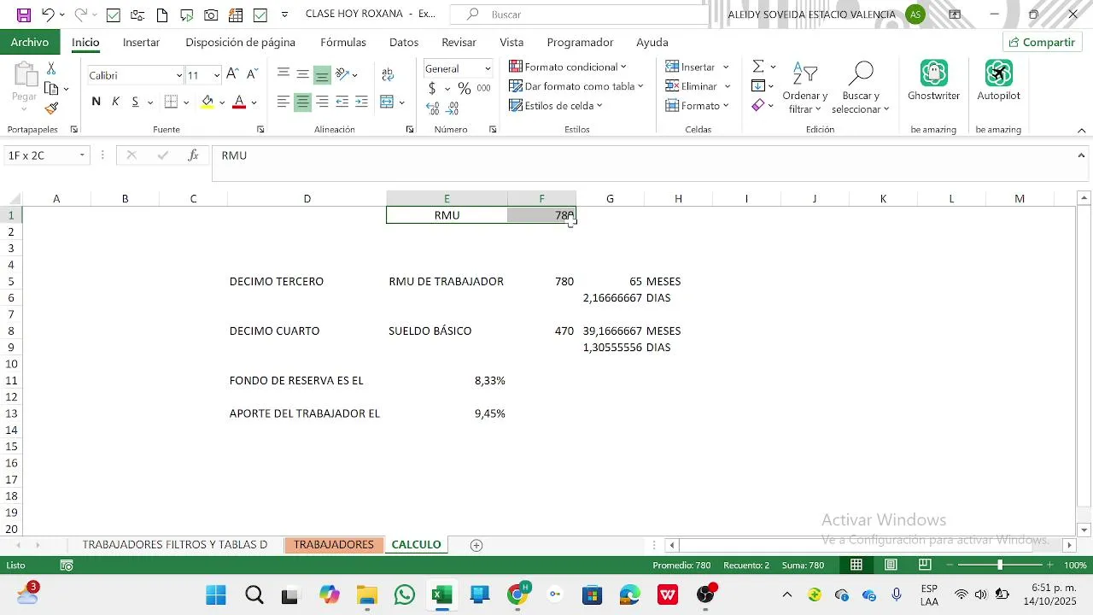Open WhatsApp from the Windows taskbar
The width and height of the screenshot is (1093, 615).
click(405, 595)
